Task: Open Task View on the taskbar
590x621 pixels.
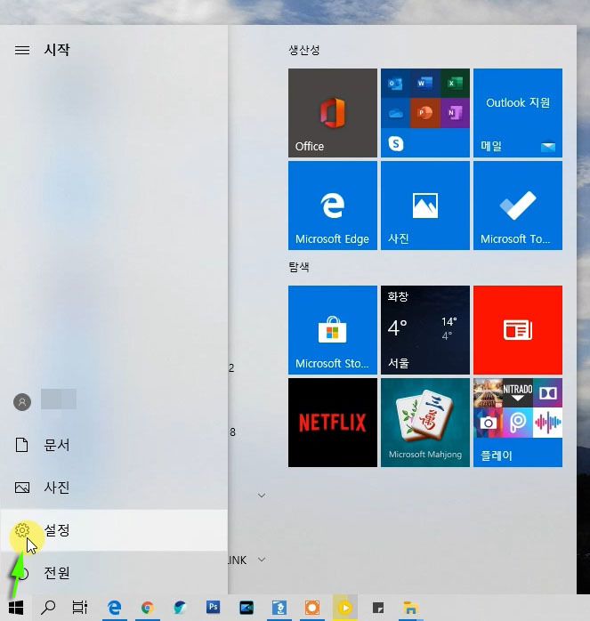Action: coord(79,607)
